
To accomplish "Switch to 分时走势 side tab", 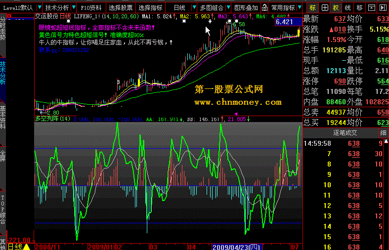I will (x=3, y=29).
